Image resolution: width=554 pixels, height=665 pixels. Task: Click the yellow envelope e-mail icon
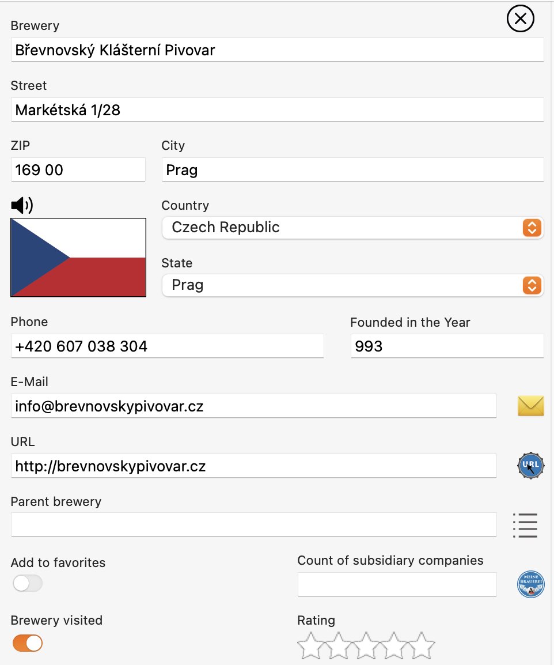point(531,406)
